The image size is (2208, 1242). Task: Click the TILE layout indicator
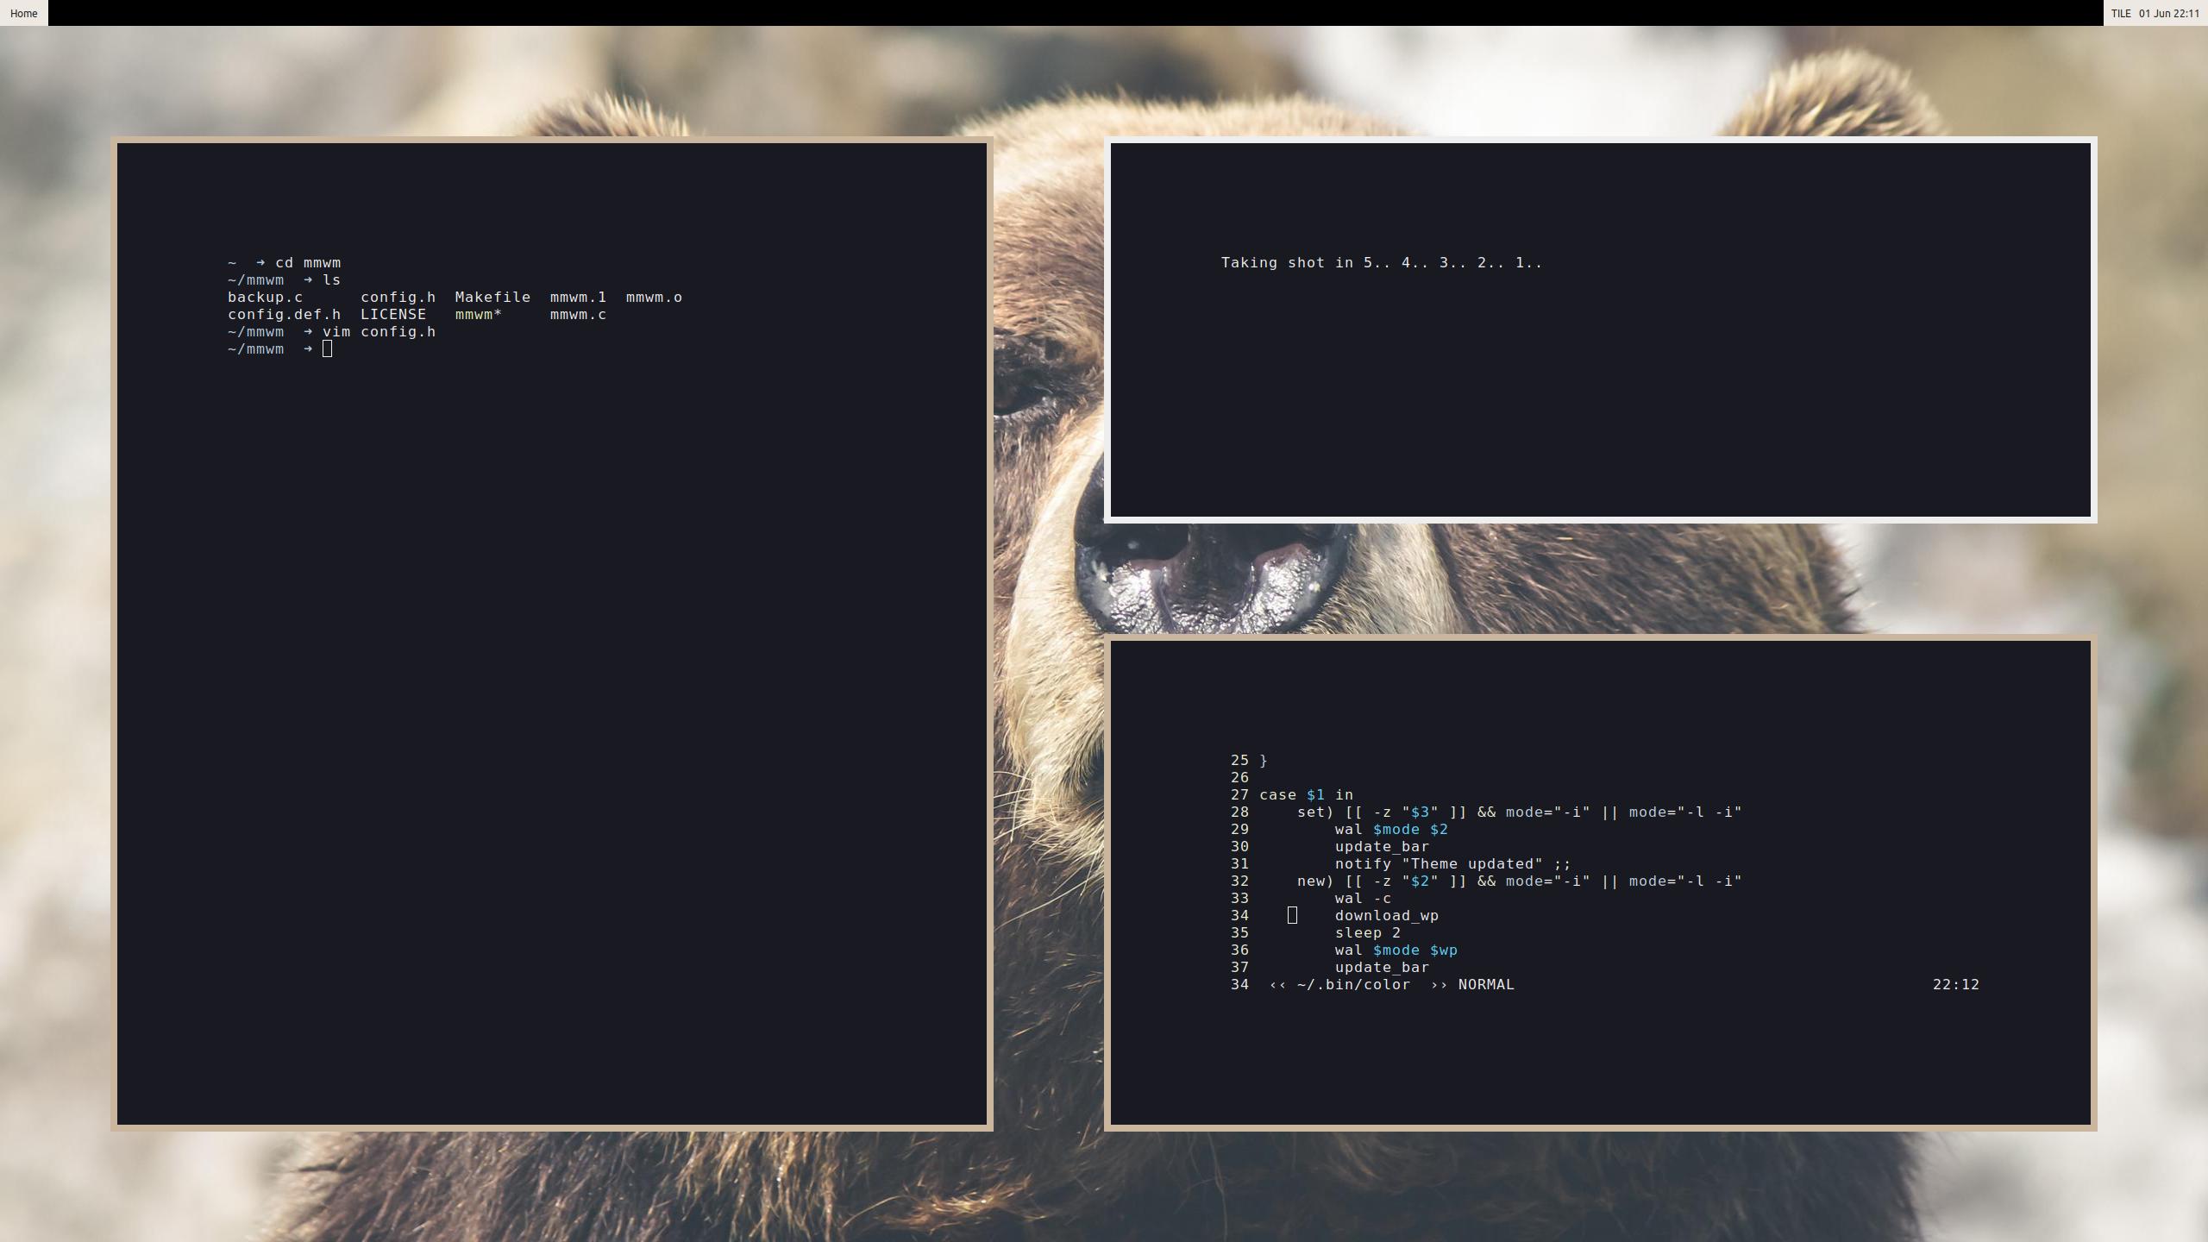click(2121, 13)
